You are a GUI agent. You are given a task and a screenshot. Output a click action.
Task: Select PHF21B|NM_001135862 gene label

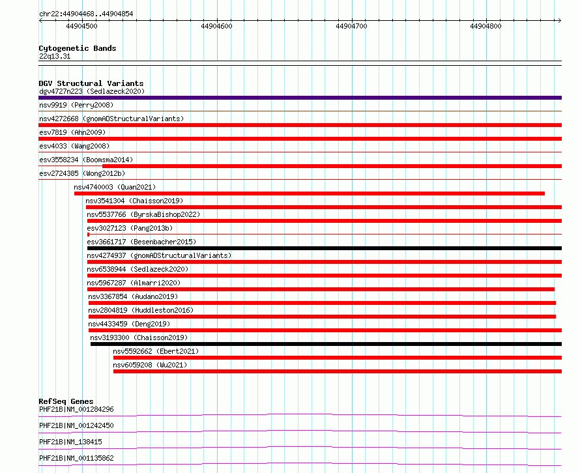point(76,458)
